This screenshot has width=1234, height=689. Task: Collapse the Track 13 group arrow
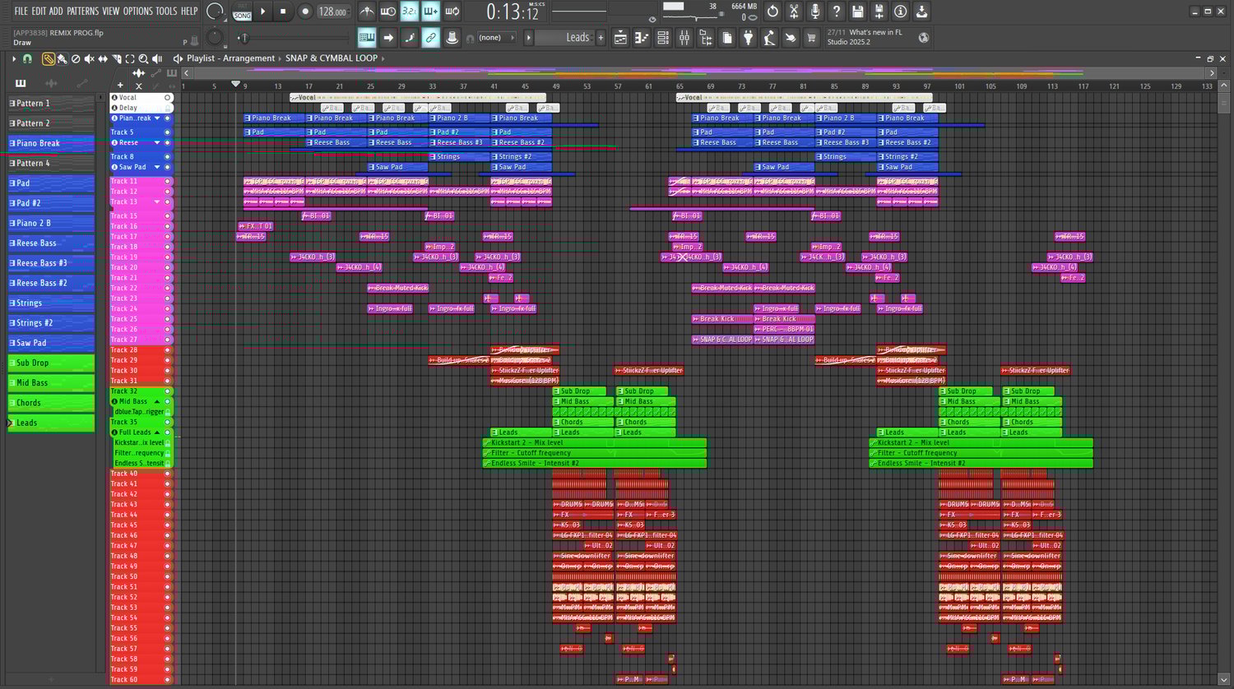157,201
